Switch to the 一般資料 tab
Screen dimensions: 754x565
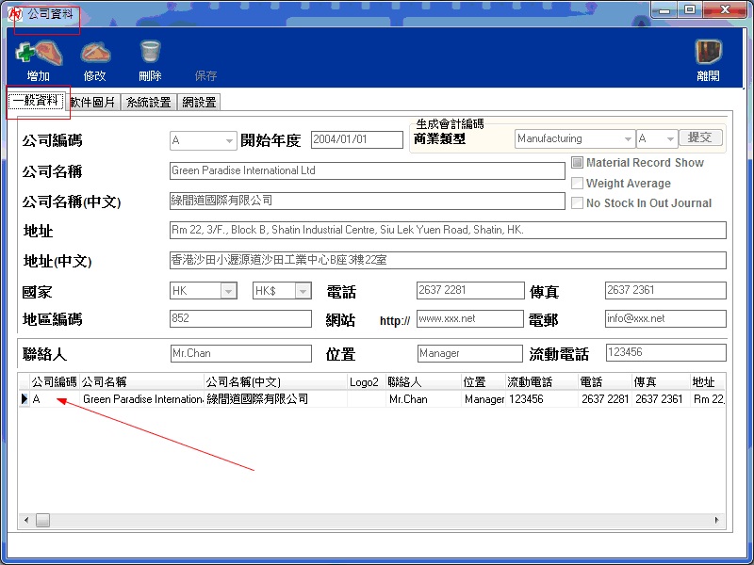pos(36,101)
